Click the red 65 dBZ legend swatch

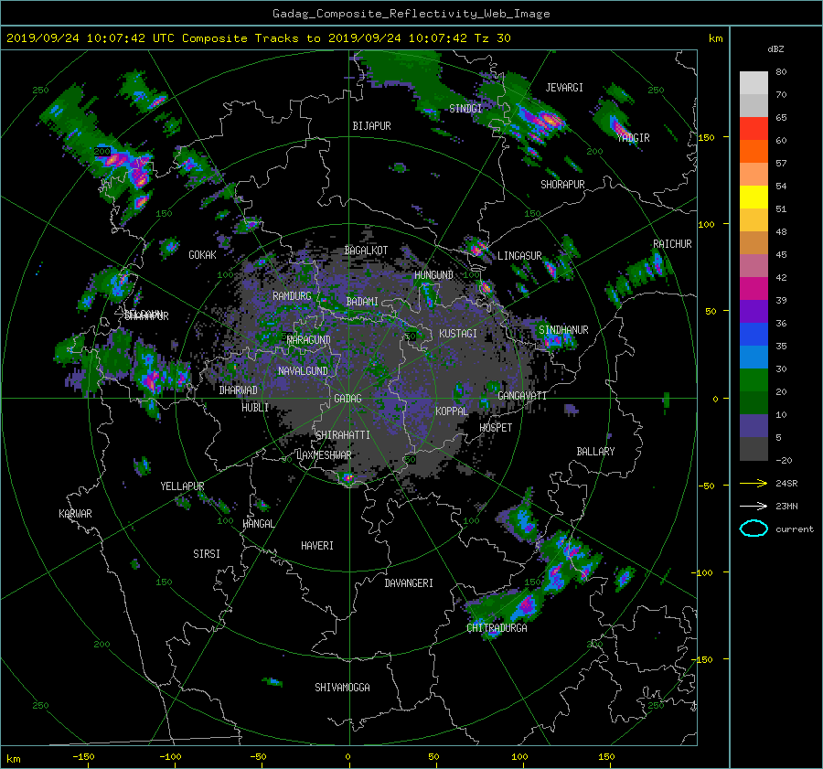(754, 128)
